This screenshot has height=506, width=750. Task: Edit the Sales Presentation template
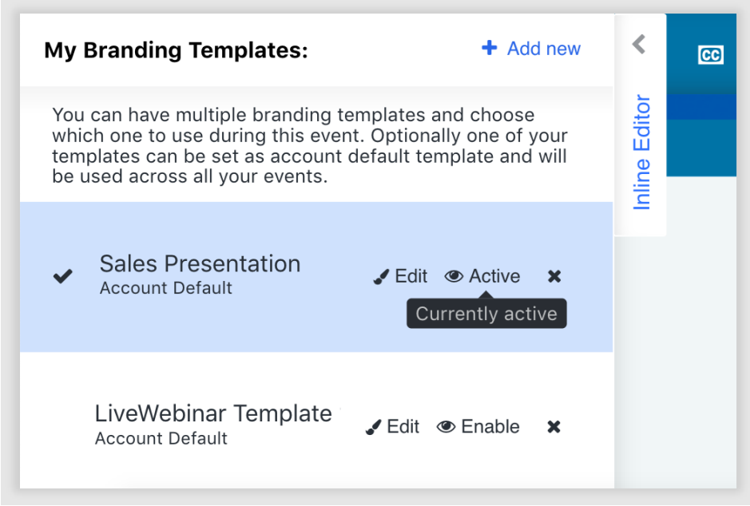[411, 276]
